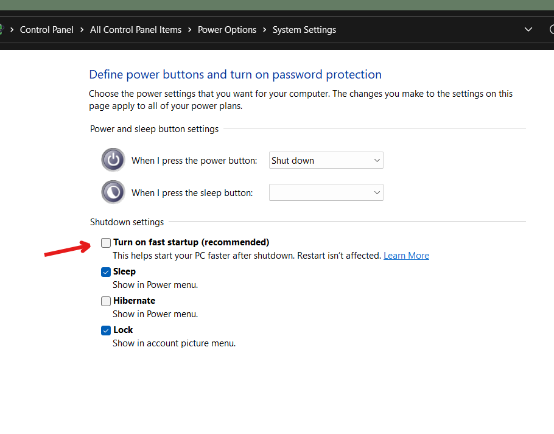Go to Power Options breadcrumb
The image size is (554, 434).
point(227,30)
